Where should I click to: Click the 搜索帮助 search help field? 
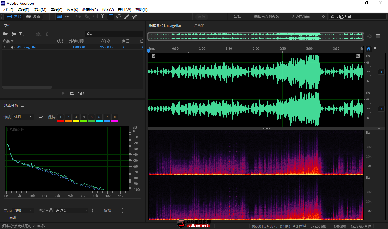(x=358, y=17)
